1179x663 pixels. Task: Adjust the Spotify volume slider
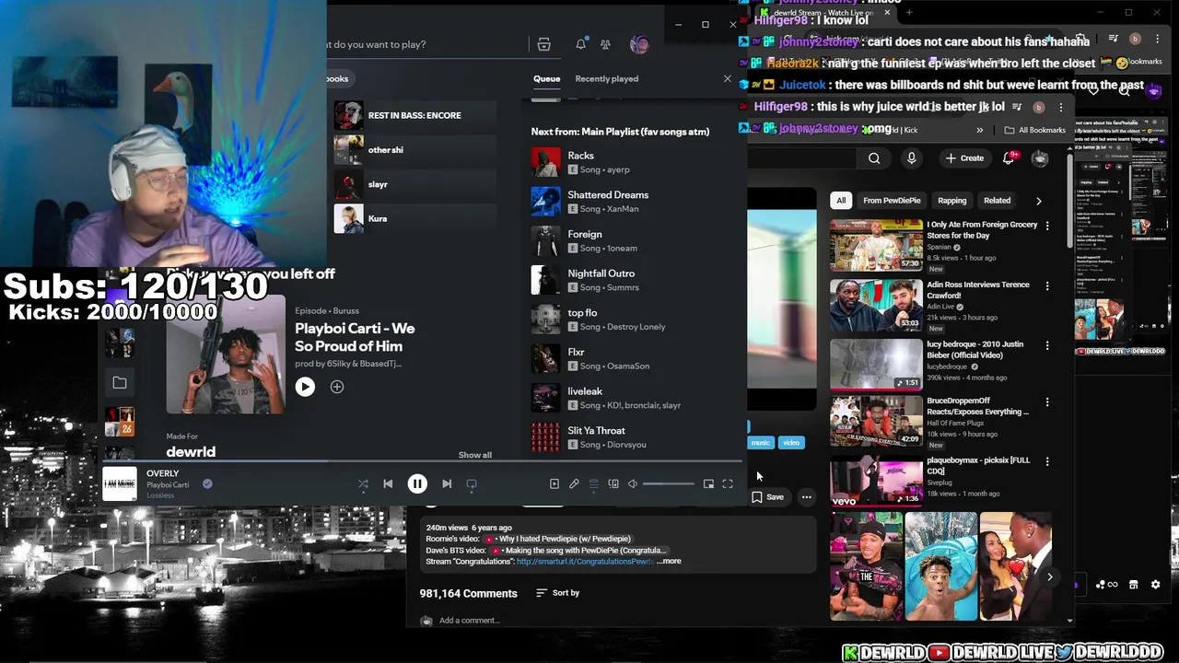pos(669,483)
